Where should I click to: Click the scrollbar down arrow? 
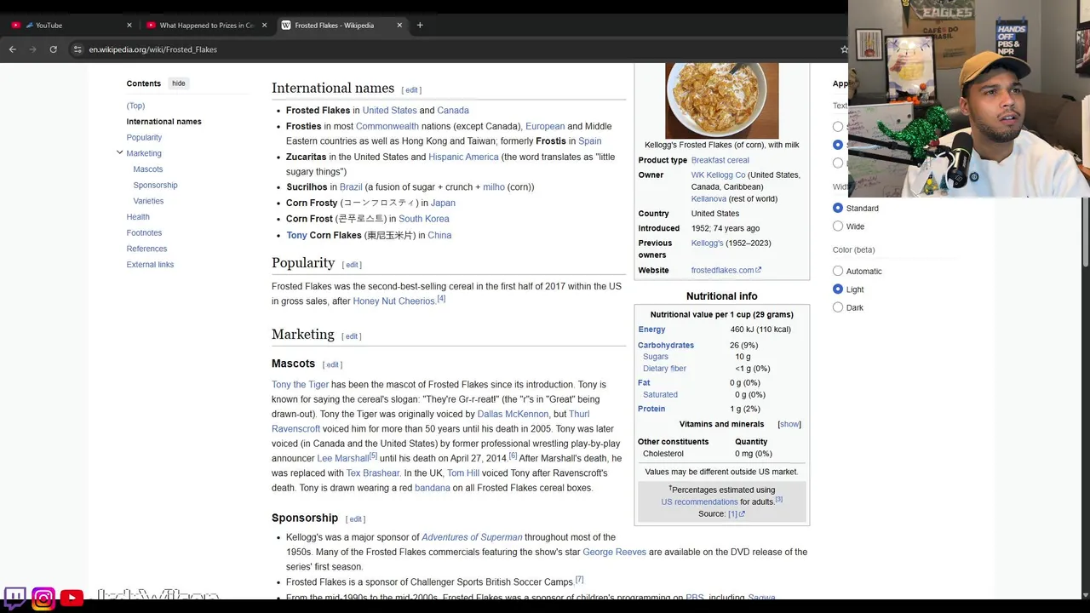click(1084, 595)
